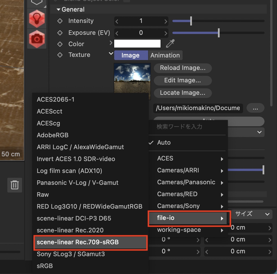
Task: Decrease Exposure (EV) with the left arrow
Action: pyautogui.click(x=117, y=33)
